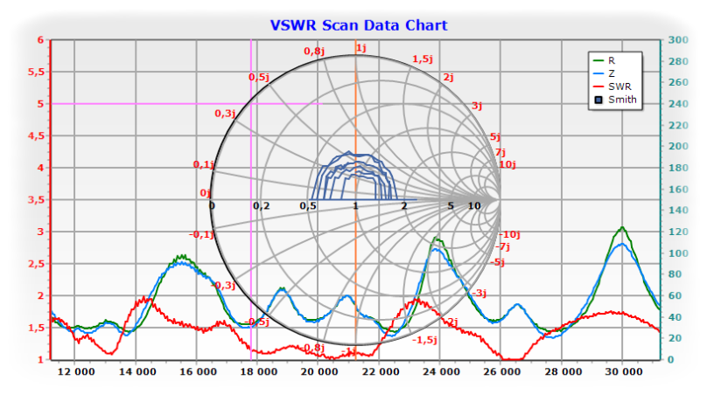Click the Smith chart resistance label '0,2'
The width and height of the screenshot is (714, 395).
(x=262, y=206)
